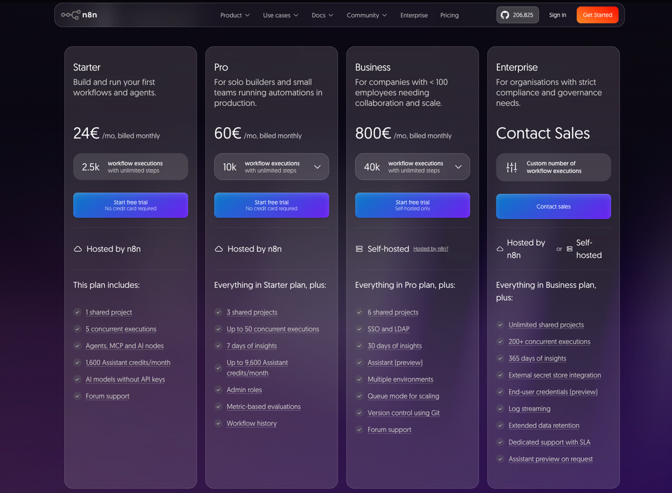Open the 'AI models without API keys' link
Screen dimensions: 672x493
click(125, 379)
